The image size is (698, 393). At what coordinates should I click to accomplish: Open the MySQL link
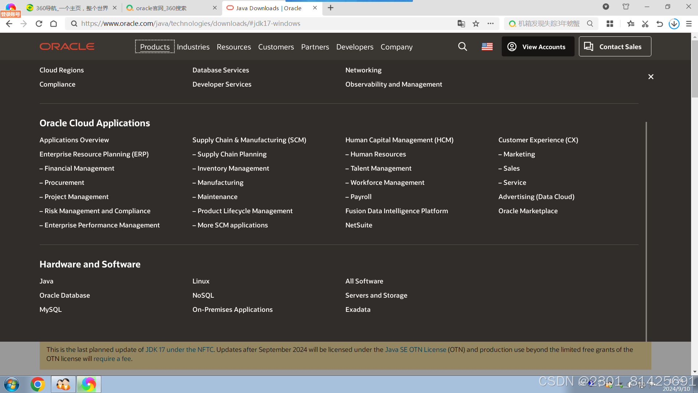pos(51,310)
